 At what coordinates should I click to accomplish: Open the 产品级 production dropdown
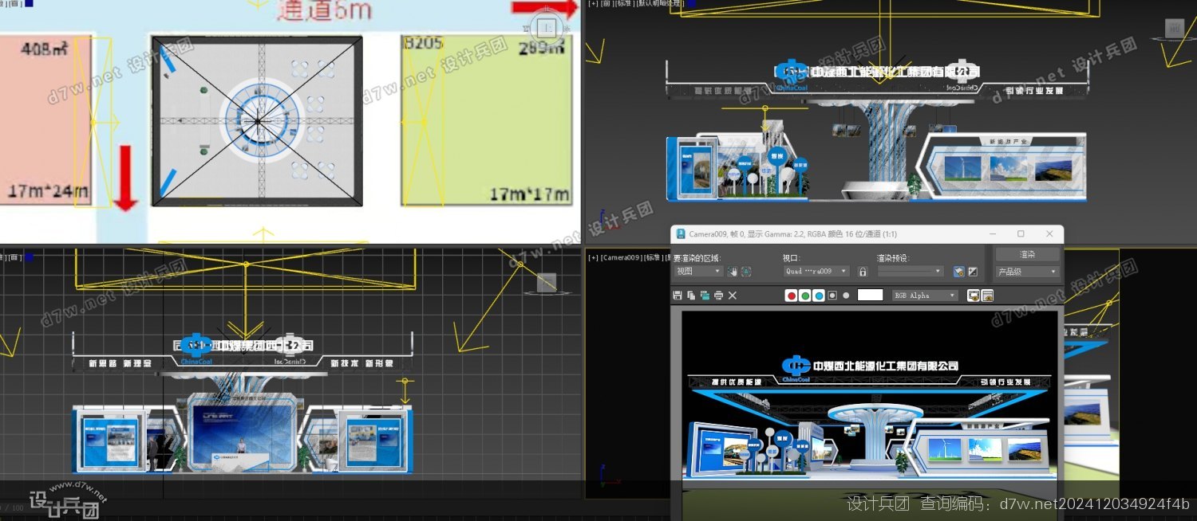click(x=1027, y=272)
